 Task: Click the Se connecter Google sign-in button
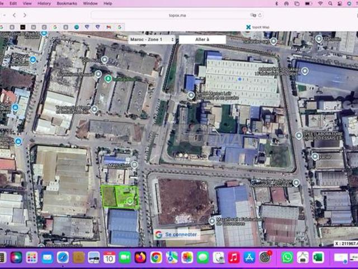coord(176,234)
